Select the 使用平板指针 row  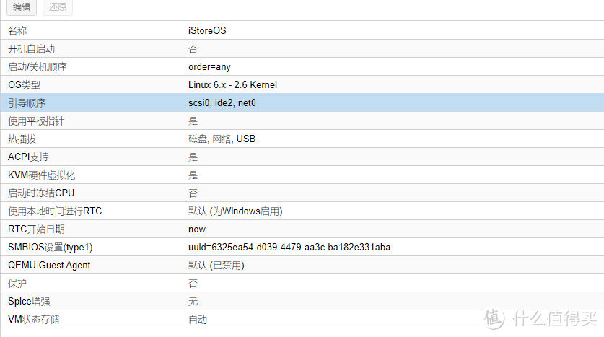click(x=302, y=121)
